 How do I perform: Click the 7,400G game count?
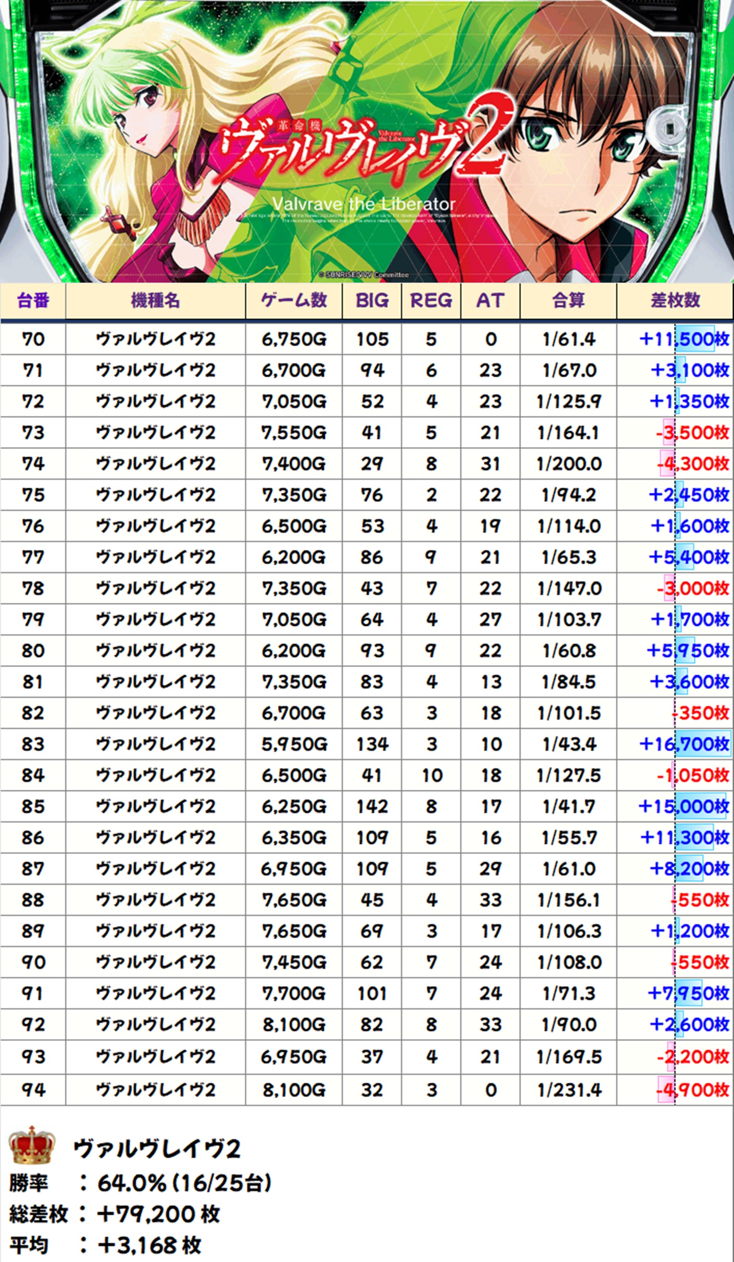[294, 464]
